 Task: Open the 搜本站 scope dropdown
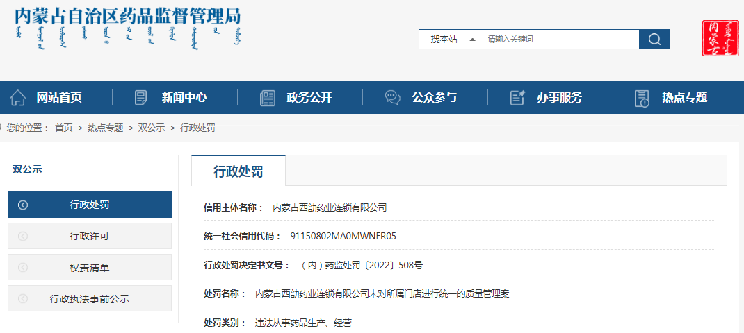pyautogui.click(x=453, y=40)
